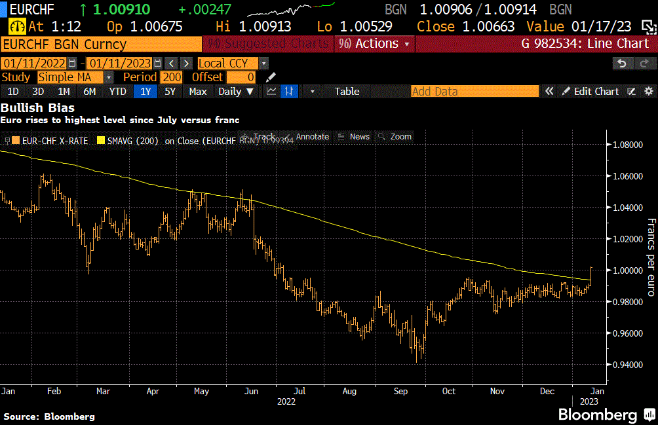
Task: Go to next date range arrow
Action: pos(186,64)
